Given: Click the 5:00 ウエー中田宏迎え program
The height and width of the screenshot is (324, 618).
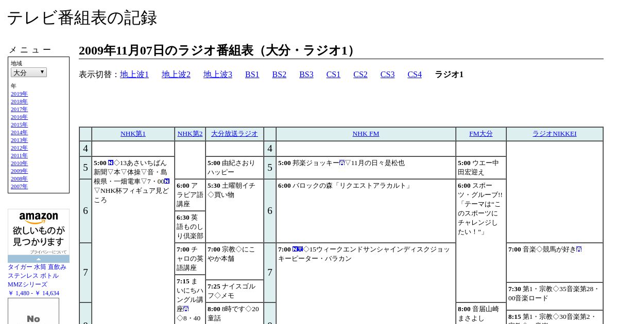Looking at the screenshot, I should tap(481, 168).
